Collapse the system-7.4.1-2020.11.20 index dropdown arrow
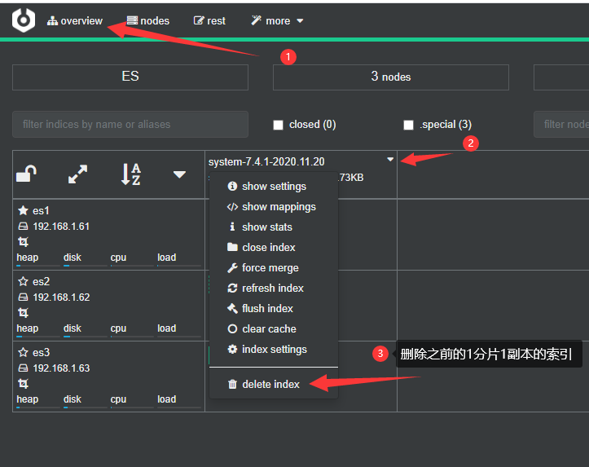The width and height of the screenshot is (589, 467). point(390,159)
